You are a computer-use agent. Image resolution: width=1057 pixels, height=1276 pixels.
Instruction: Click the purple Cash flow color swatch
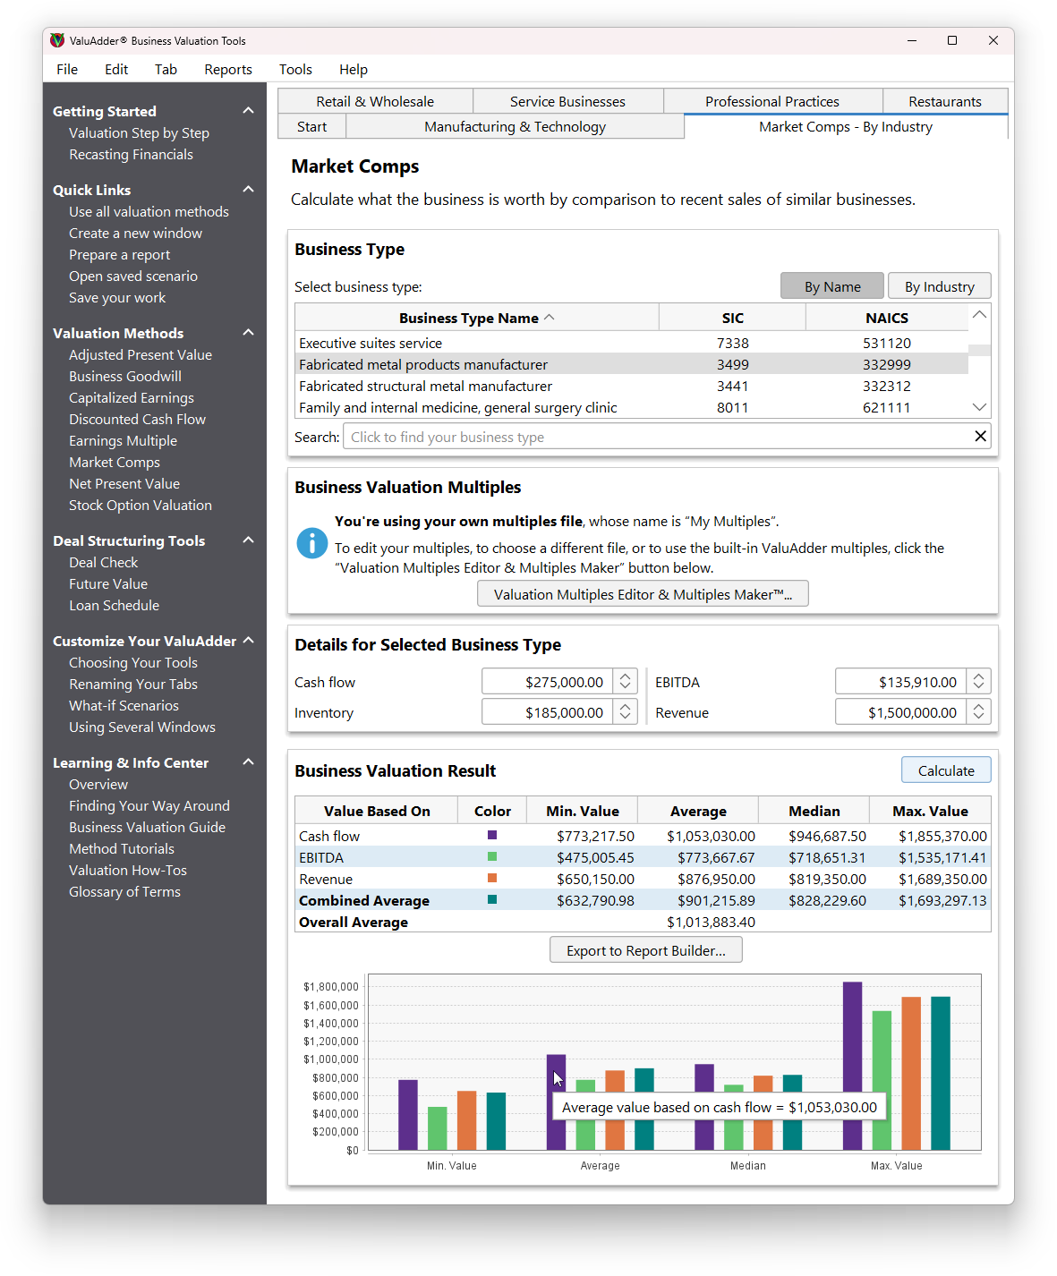point(491,835)
